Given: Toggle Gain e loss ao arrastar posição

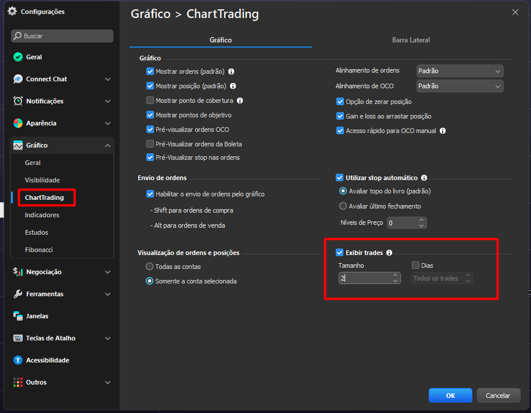Looking at the screenshot, I should click(x=340, y=116).
